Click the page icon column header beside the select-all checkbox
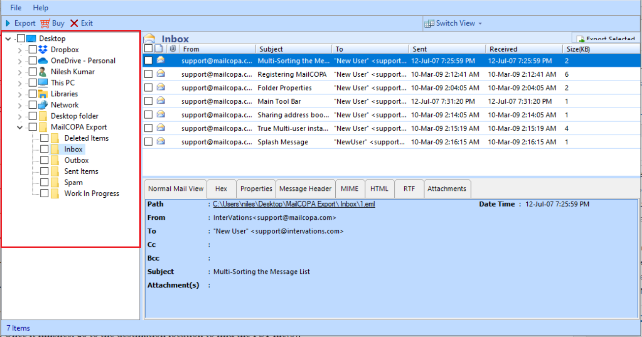The width and height of the screenshot is (642, 337). pos(159,49)
